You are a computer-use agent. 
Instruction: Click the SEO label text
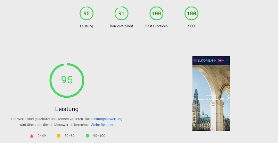(x=191, y=26)
